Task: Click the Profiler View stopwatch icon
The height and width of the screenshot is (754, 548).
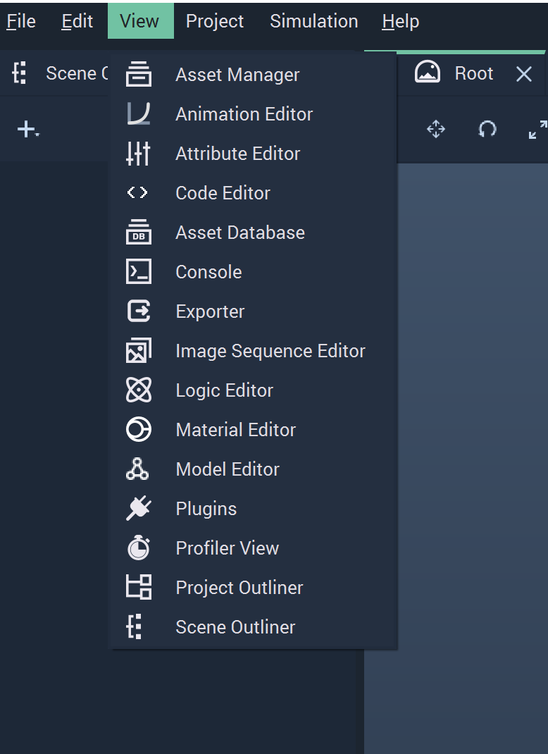Action: (x=139, y=548)
